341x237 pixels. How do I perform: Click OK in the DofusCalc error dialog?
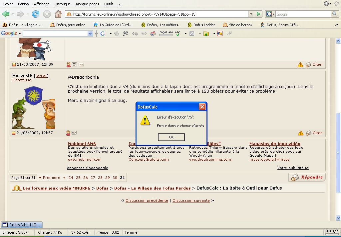pyautogui.click(x=171, y=137)
